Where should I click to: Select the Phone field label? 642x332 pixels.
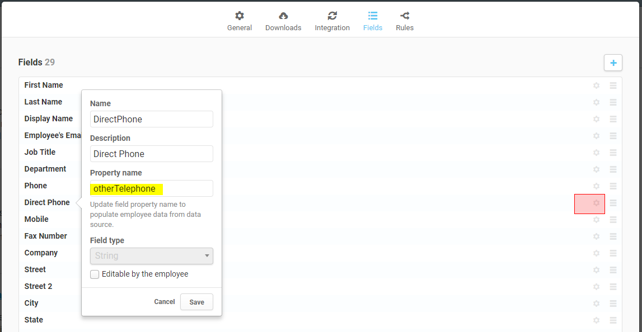coord(36,186)
